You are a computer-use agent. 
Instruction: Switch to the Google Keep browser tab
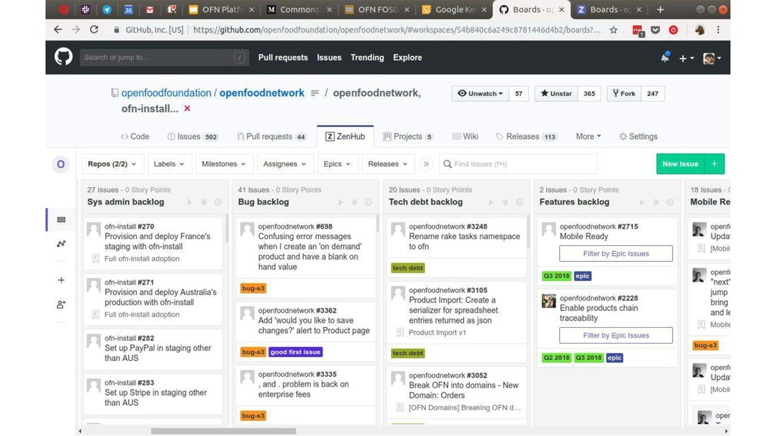(x=455, y=9)
